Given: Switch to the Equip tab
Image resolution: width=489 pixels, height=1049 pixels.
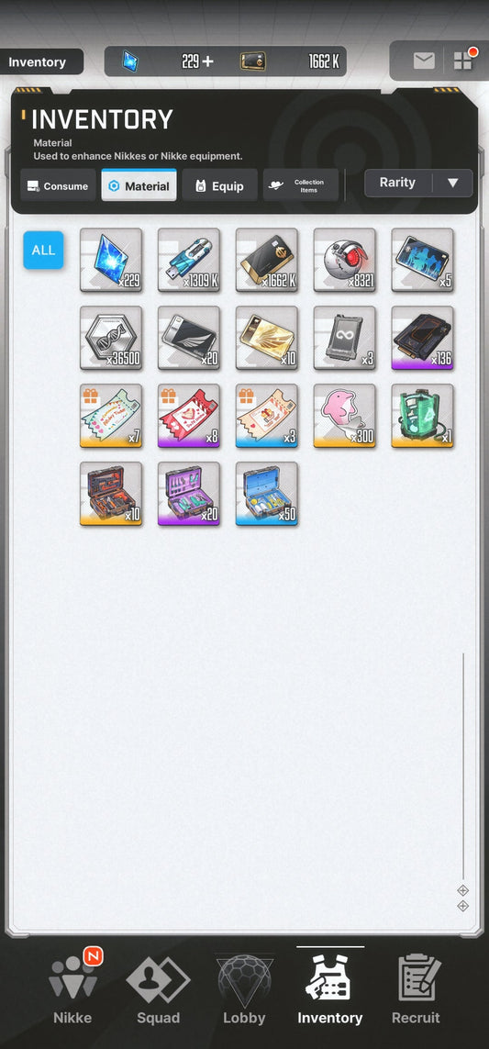Looking at the screenshot, I should [219, 186].
